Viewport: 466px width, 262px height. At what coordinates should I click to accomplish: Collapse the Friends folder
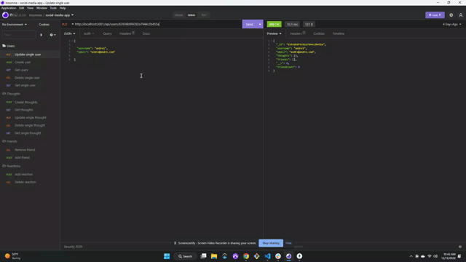pyautogui.click(x=9, y=141)
